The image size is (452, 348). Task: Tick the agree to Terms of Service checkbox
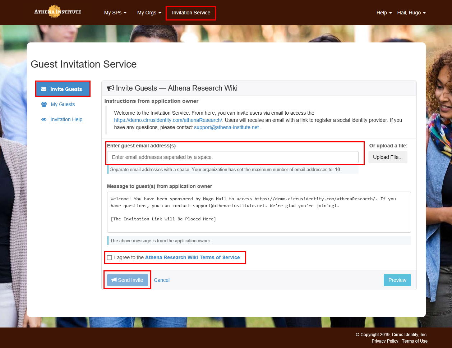[110, 257]
